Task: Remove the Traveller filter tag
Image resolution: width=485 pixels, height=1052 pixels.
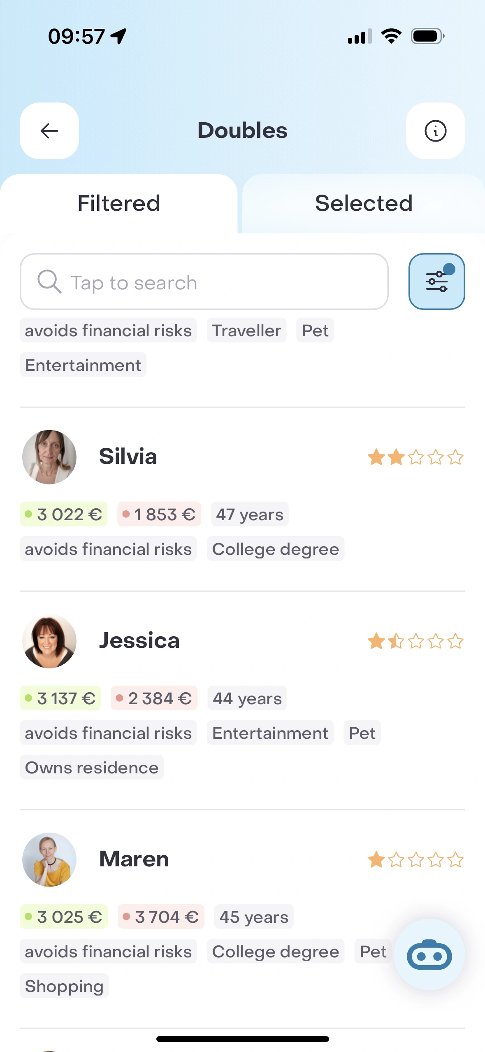Action: (x=246, y=330)
